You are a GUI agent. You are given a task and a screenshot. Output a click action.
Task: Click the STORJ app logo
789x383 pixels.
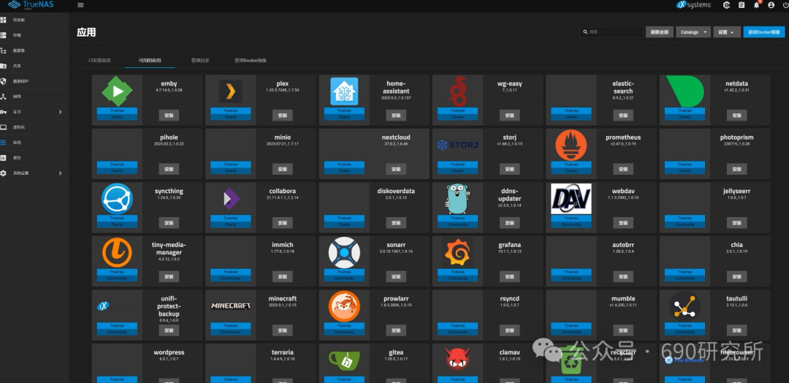pyautogui.click(x=457, y=145)
